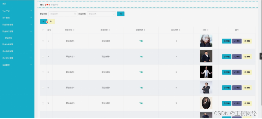Open 详情 details for row 4
This screenshot has height=119, width=262.
click(x=227, y=88)
